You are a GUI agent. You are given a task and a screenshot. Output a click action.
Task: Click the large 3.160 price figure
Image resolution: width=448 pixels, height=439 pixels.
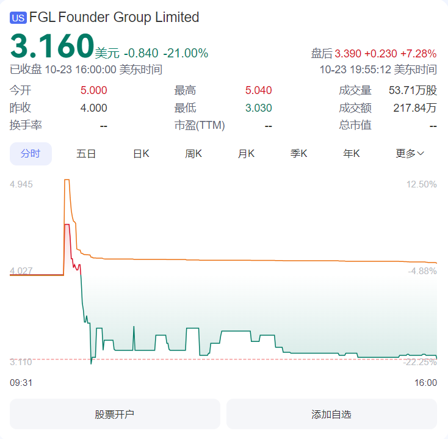pyautogui.click(x=51, y=46)
